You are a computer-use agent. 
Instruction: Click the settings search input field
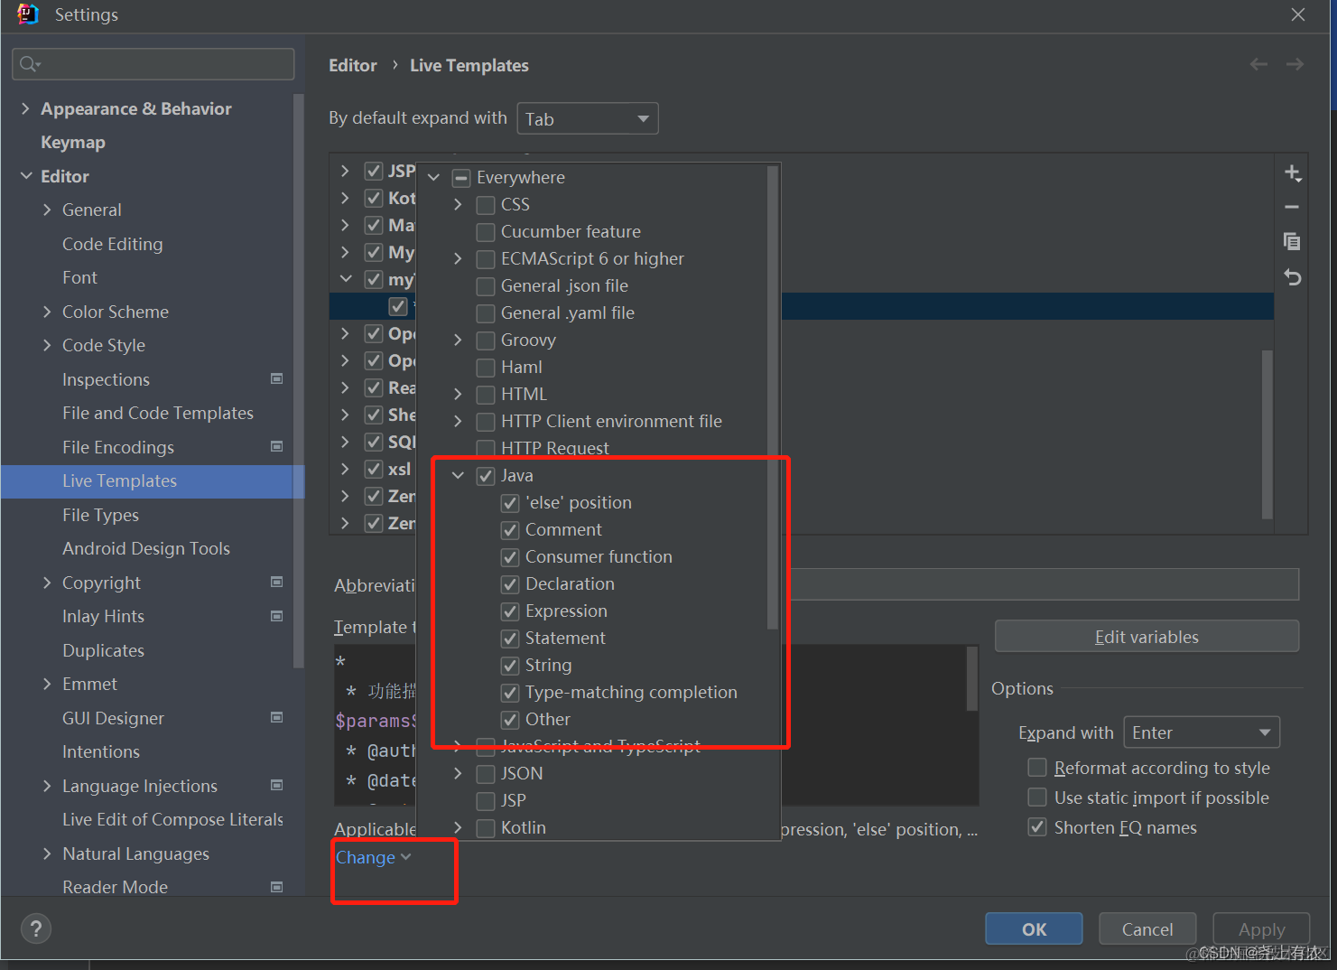point(153,64)
